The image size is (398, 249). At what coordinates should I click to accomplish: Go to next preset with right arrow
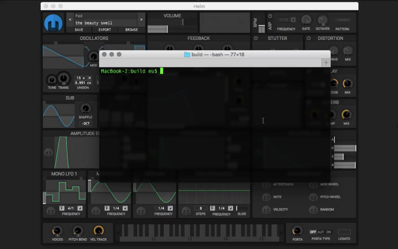pos(141,20)
